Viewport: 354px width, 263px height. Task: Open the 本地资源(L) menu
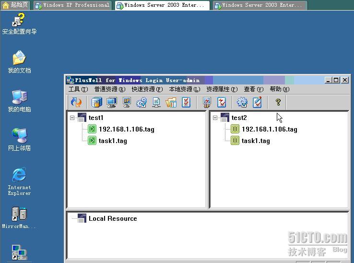coord(185,89)
